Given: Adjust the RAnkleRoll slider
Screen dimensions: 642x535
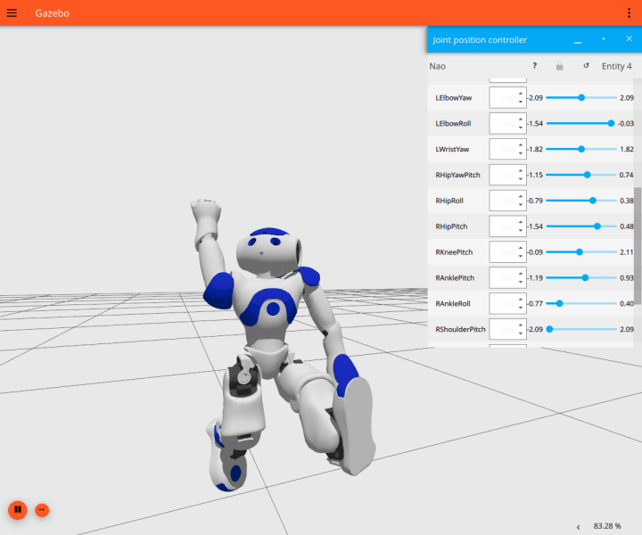Looking at the screenshot, I should pyautogui.click(x=581, y=304).
